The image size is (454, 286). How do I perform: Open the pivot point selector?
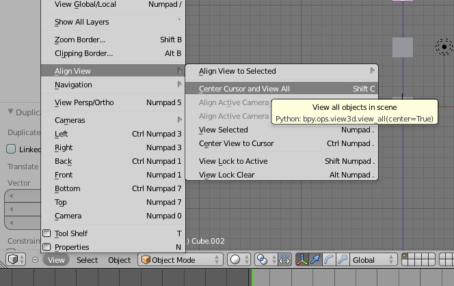click(x=266, y=259)
